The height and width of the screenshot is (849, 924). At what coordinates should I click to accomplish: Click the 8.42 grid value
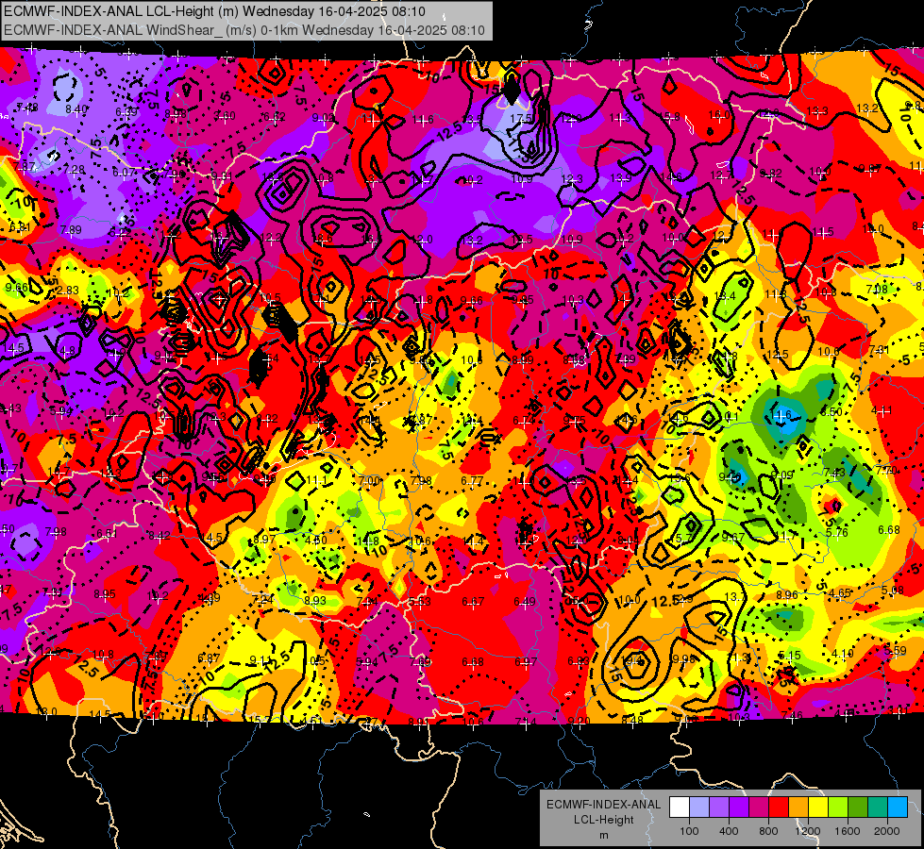[x=160, y=536]
